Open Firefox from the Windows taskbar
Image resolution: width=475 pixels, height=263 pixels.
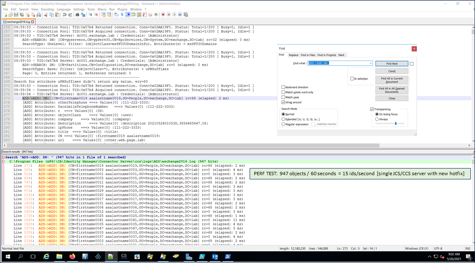click(72, 256)
